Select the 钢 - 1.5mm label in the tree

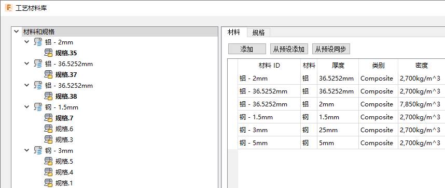tap(62, 107)
